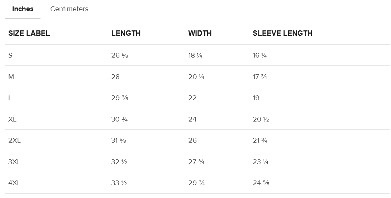Viewport: 391px width, 198px height.
Task: Select the XL size row label
Action: coord(12,119)
